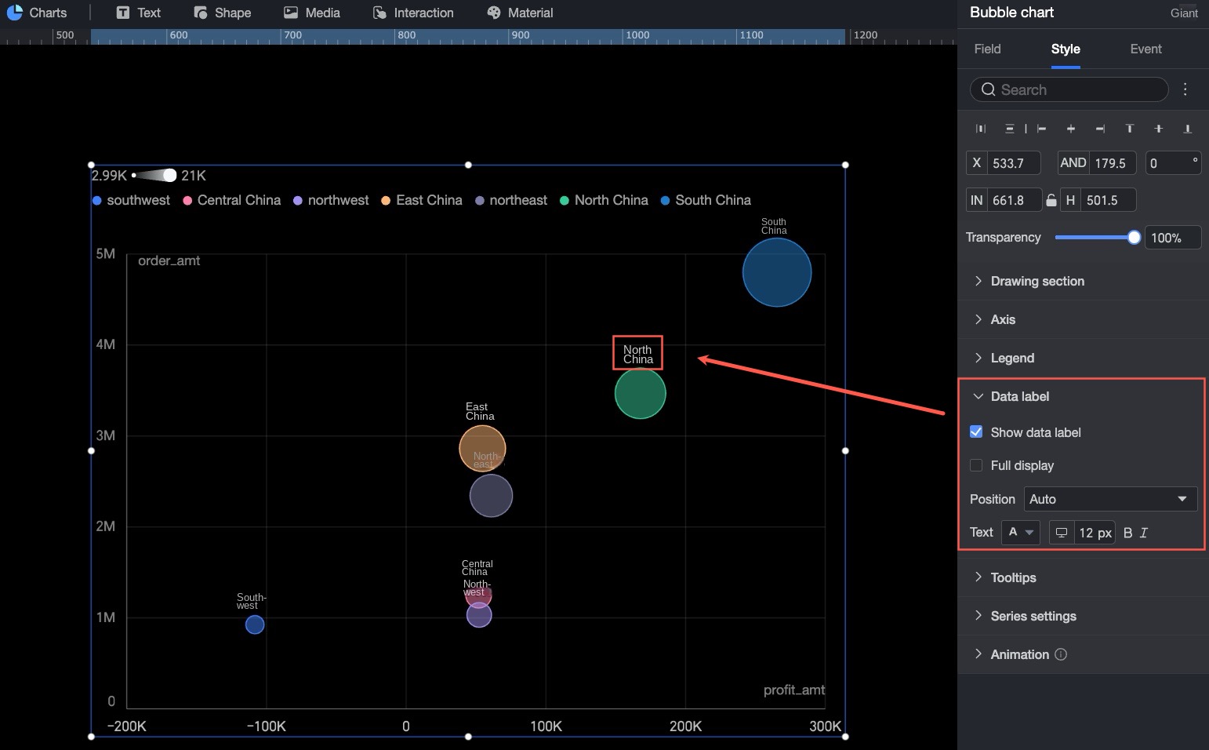Click the align left icon
The image size is (1209, 750).
point(1041,129)
